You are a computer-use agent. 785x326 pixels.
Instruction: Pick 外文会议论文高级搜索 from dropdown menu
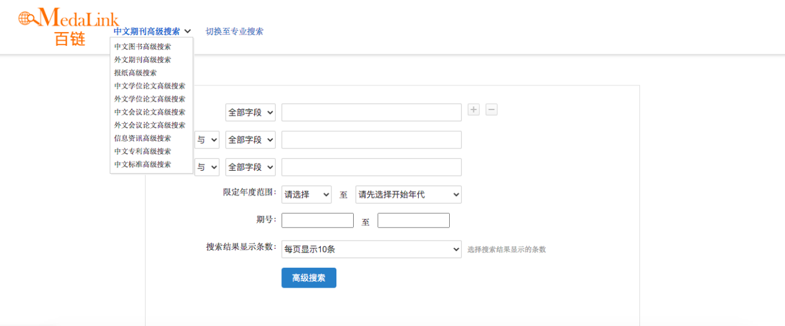(149, 125)
